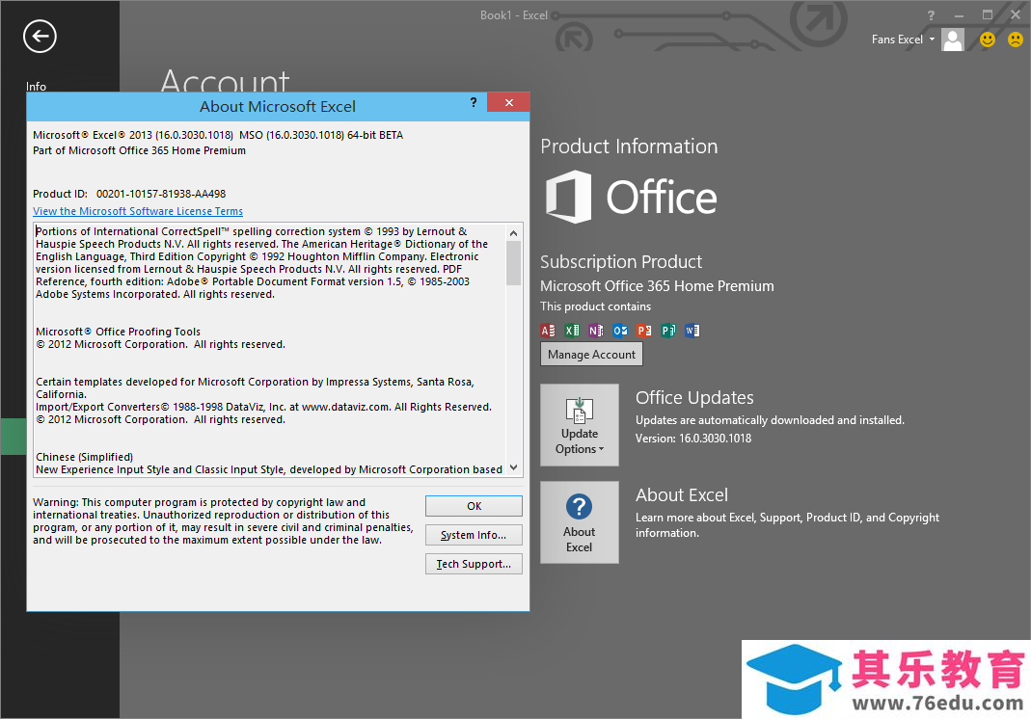The width and height of the screenshot is (1031, 719).
Task: Click the Excel app icon under product contains
Action: click(572, 331)
